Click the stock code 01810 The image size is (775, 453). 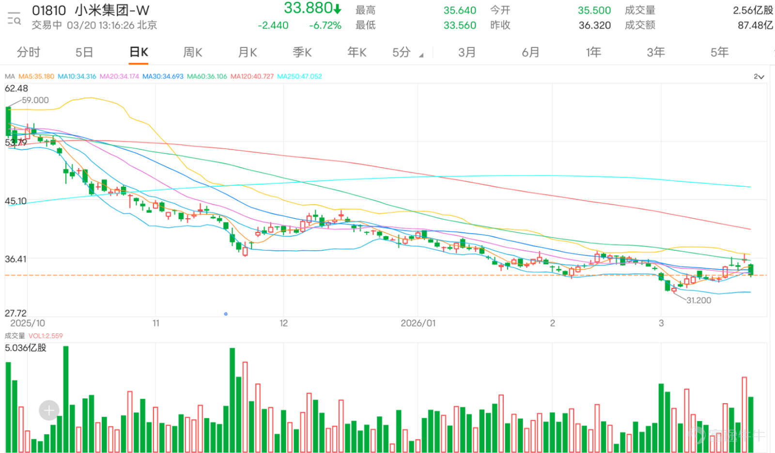click(x=48, y=10)
